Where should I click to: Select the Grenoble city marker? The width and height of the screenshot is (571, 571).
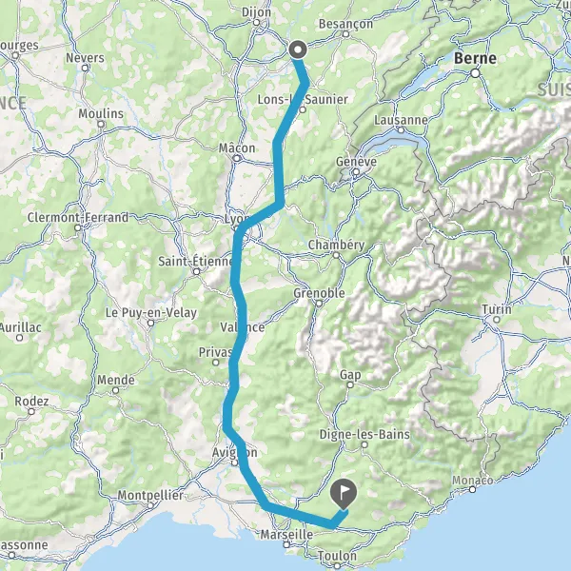coord(319,304)
